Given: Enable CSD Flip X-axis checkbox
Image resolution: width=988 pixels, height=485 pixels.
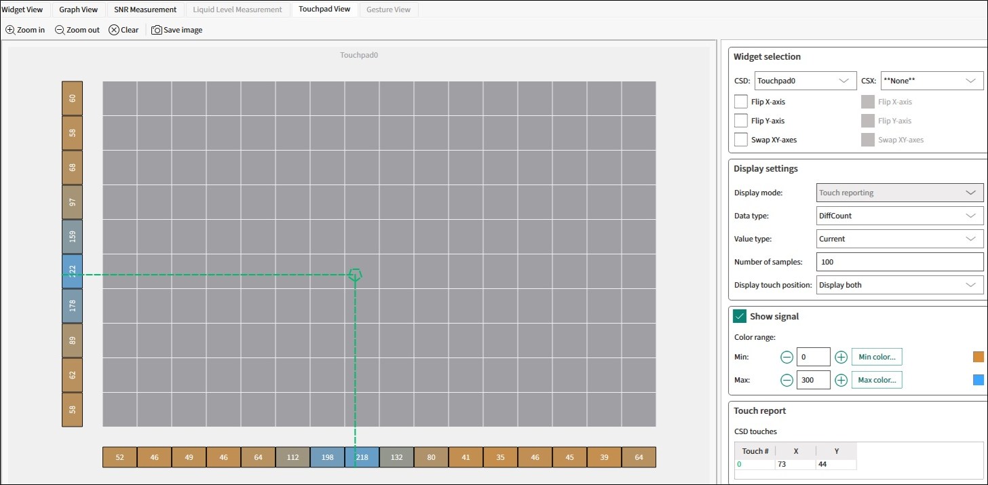Looking at the screenshot, I should pyautogui.click(x=741, y=102).
